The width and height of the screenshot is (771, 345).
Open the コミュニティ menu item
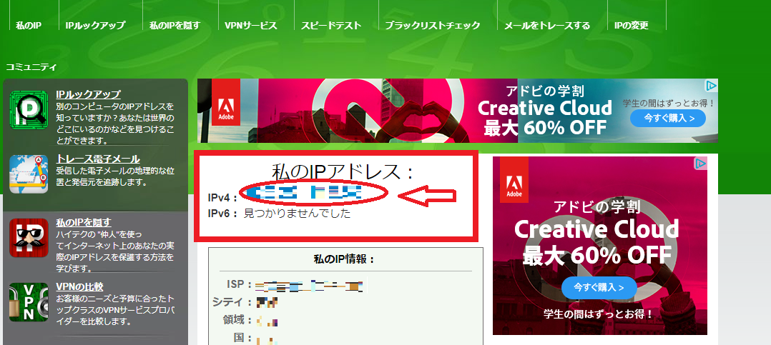click(31, 66)
